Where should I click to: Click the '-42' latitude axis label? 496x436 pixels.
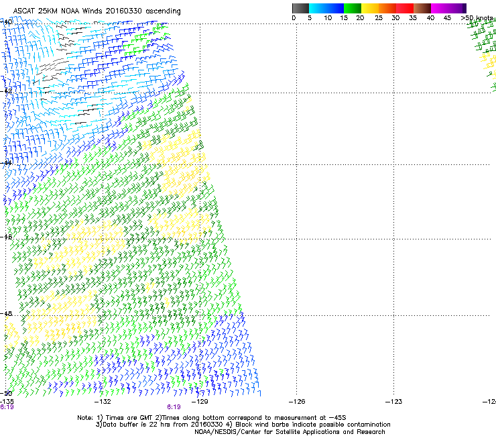(6, 91)
